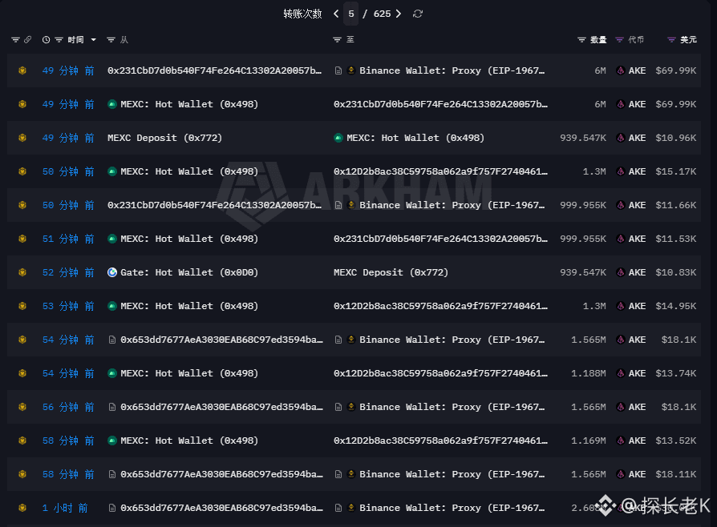Filter by the 数量 amount column
This screenshot has height=527, width=717.
click(581, 40)
